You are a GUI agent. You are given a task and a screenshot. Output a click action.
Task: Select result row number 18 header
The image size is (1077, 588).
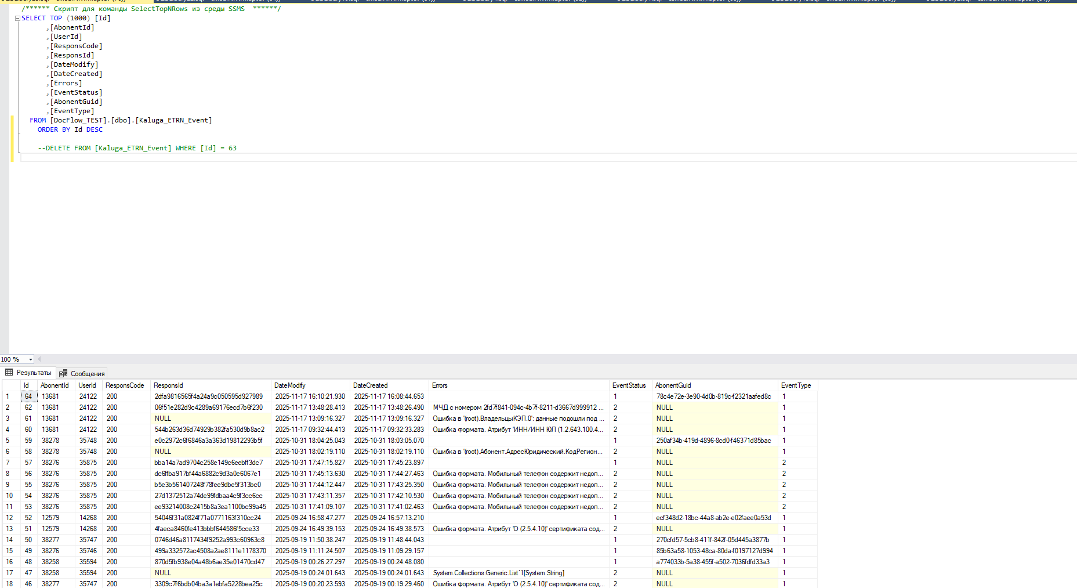coord(11,584)
